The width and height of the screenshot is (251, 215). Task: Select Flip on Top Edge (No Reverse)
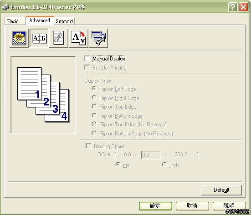(x=94, y=124)
